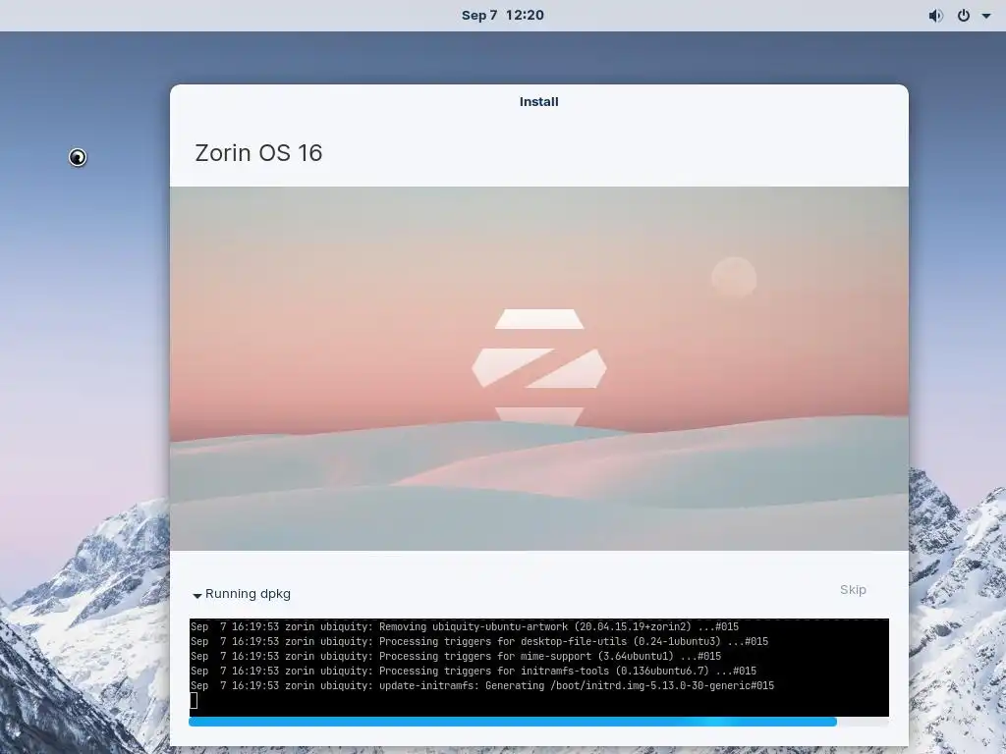Click the Running dpkg status label
This screenshot has height=754, width=1006.
click(248, 594)
